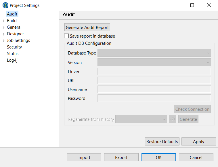Expand the General tree node
Screen dimensions: 218x167
tap(3, 27)
